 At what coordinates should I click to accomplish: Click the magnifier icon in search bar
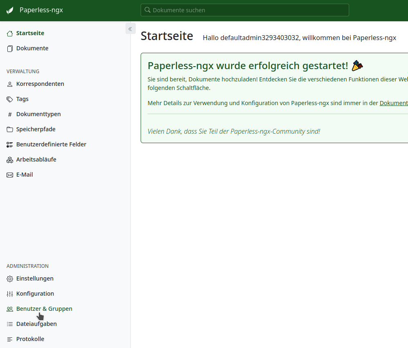click(148, 10)
